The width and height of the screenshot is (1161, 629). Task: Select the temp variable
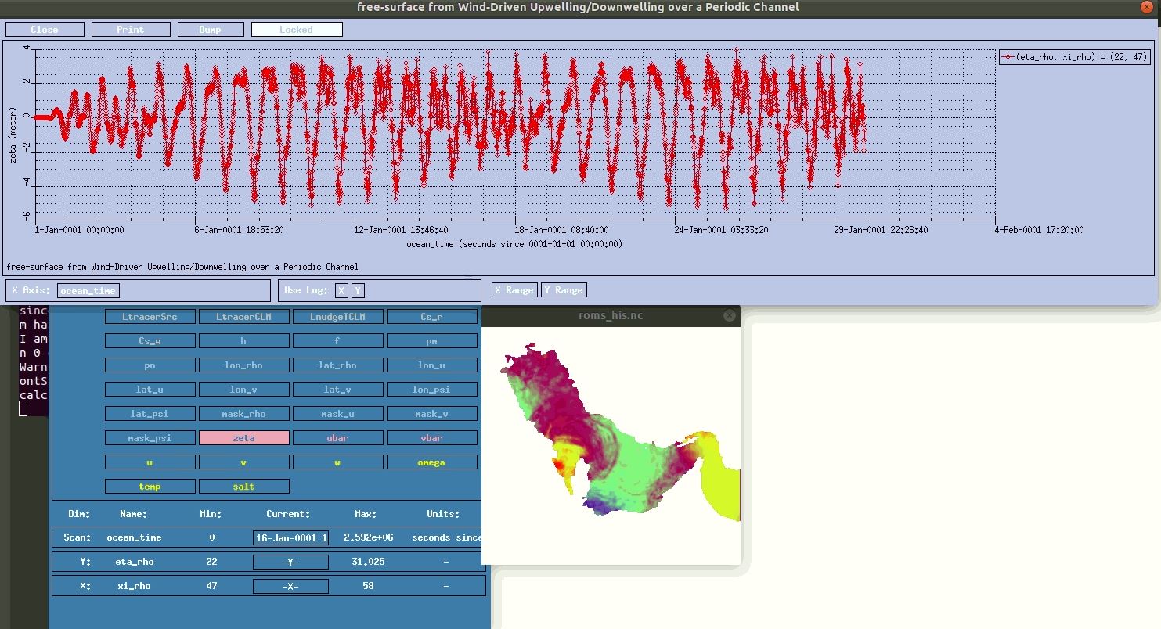pyautogui.click(x=150, y=487)
